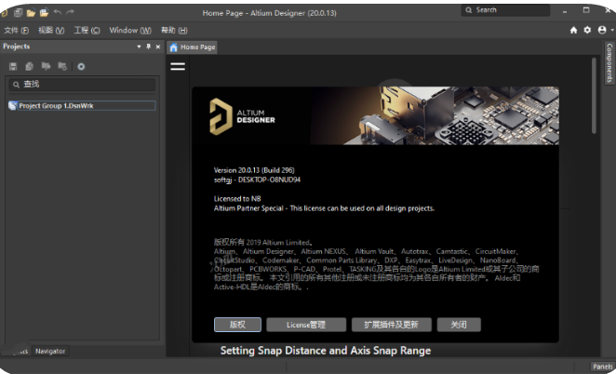
Task: Click the Panels button in status bar
Action: (602, 367)
